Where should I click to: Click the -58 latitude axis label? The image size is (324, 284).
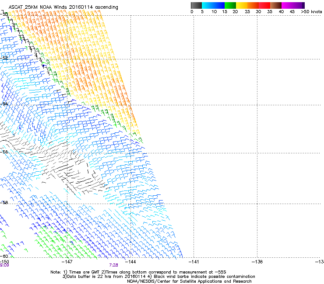pyautogui.click(x=4, y=203)
